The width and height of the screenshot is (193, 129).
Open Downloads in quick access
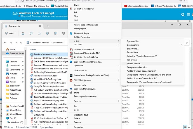click(x=15, y=65)
